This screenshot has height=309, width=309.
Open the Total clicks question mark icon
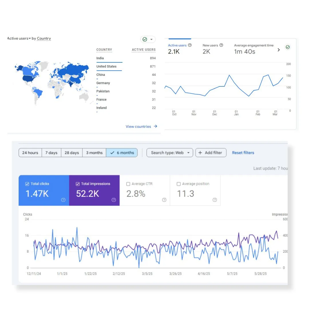[x=63, y=200]
